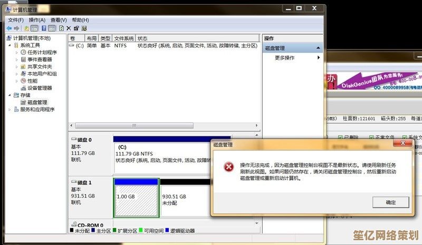Viewport: 422px width, 245px height.
Task: Click the DiskGenius团队 banner in background window
Action: (375, 81)
